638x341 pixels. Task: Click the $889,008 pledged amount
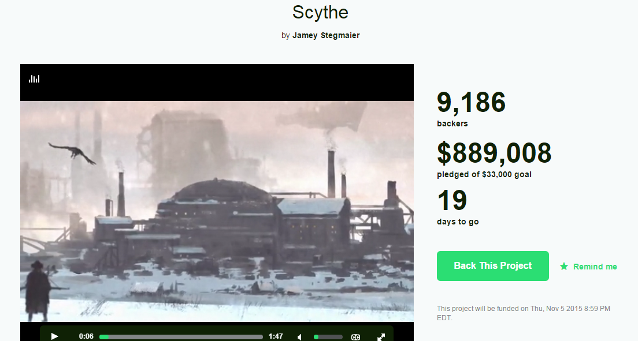(494, 153)
